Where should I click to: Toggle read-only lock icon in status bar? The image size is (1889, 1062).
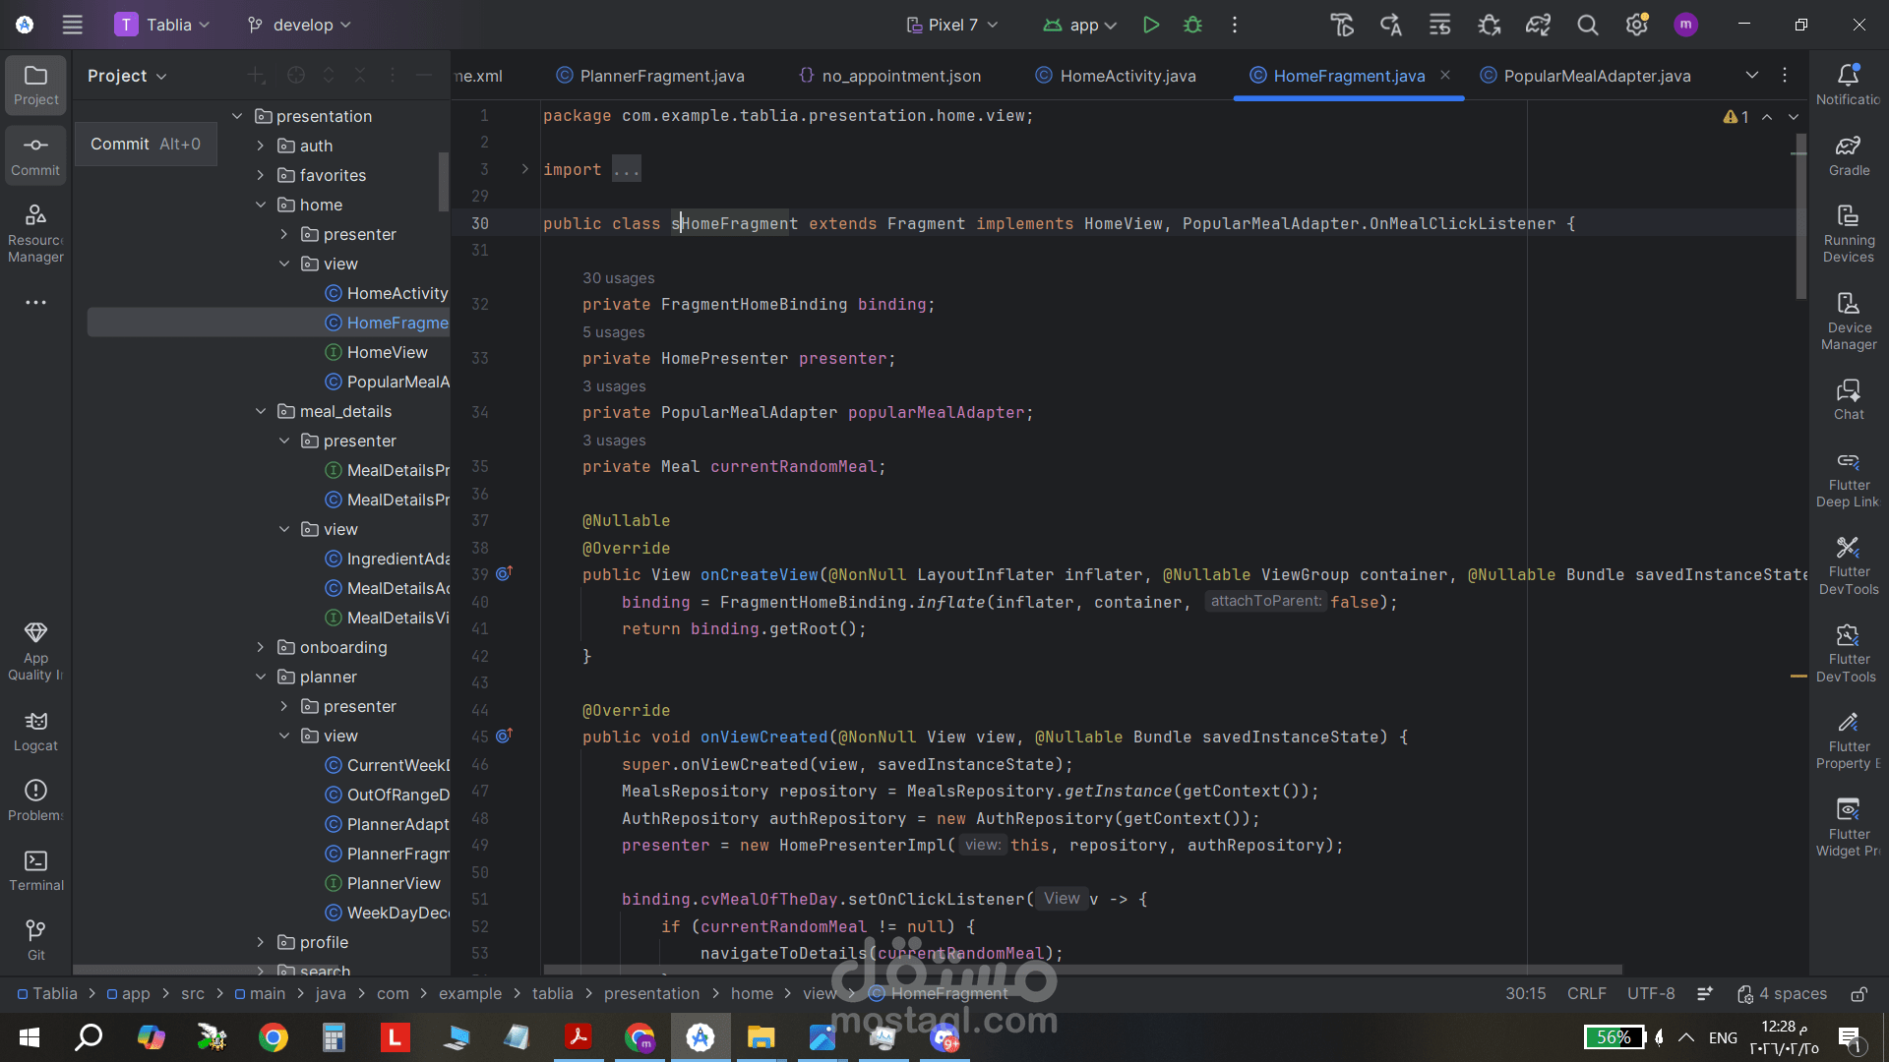point(1859,994)
